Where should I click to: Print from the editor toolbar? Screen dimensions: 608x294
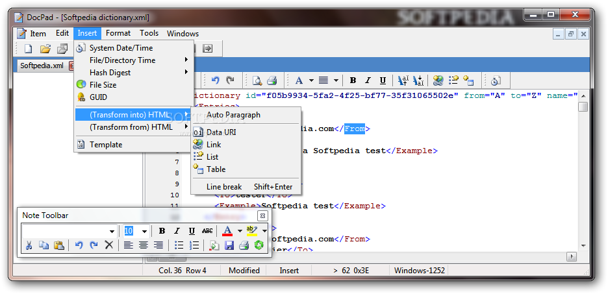pos(272,80)
